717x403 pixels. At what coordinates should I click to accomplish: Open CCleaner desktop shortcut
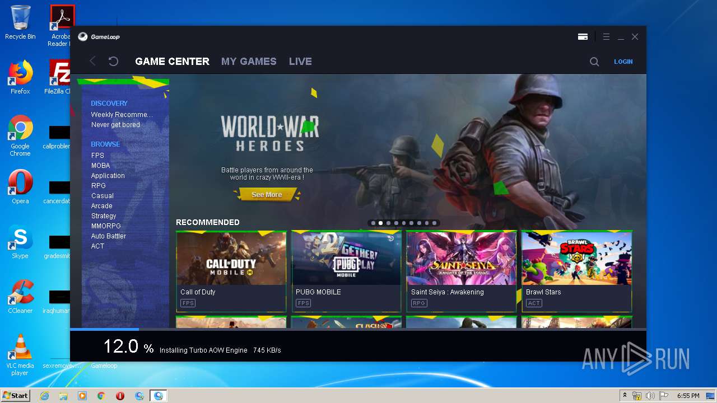pos(20,297)
